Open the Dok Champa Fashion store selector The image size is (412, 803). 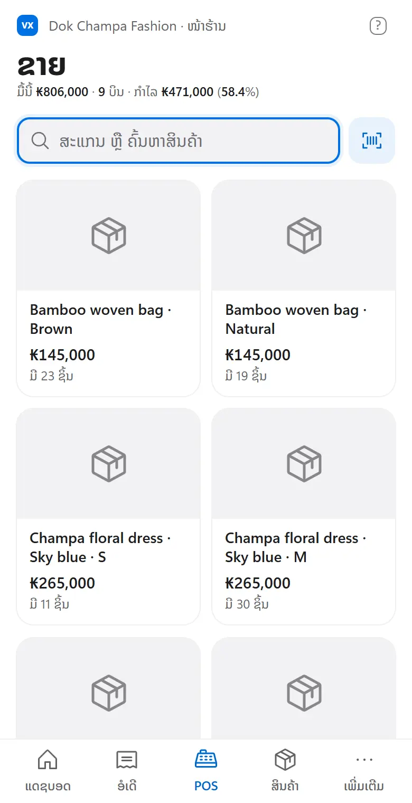137,26
